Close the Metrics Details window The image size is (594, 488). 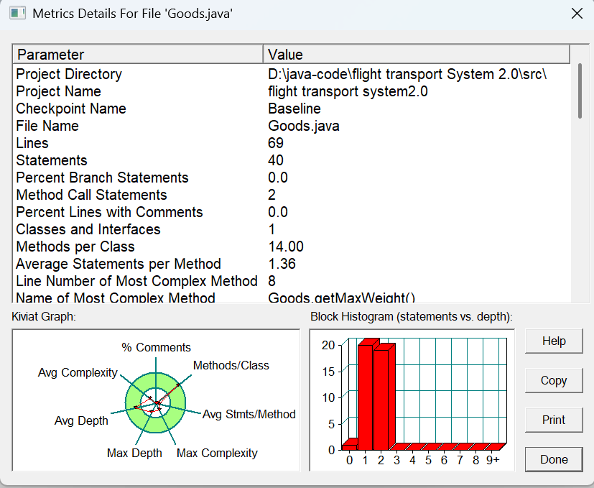(x=577, y=14)
